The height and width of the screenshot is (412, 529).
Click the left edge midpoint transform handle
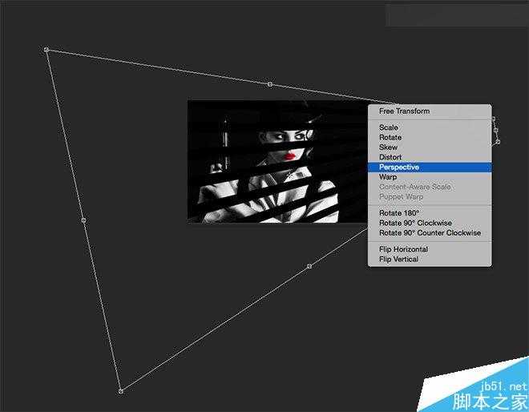83,220
